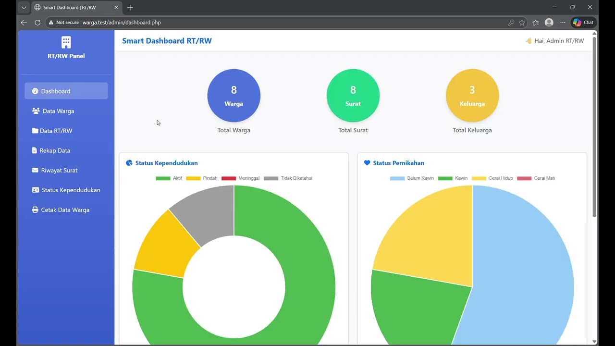Open the browser profile avatar icon
The width and height of the screenshot is (615, 346).
[549, 23]
